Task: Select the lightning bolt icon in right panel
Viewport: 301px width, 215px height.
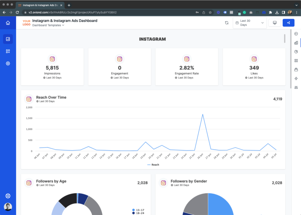Action: [x=296, y=78]
